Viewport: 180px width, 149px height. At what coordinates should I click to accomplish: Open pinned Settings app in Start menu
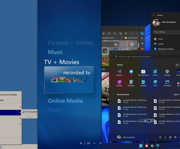[x=167, y=72]
